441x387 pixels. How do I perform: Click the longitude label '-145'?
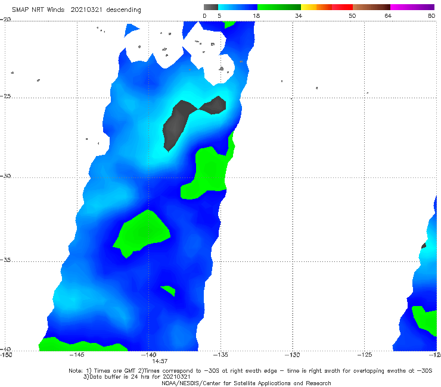coord(77,355)
